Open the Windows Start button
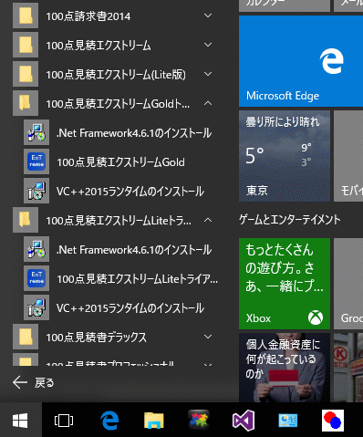 coord(20,421)
